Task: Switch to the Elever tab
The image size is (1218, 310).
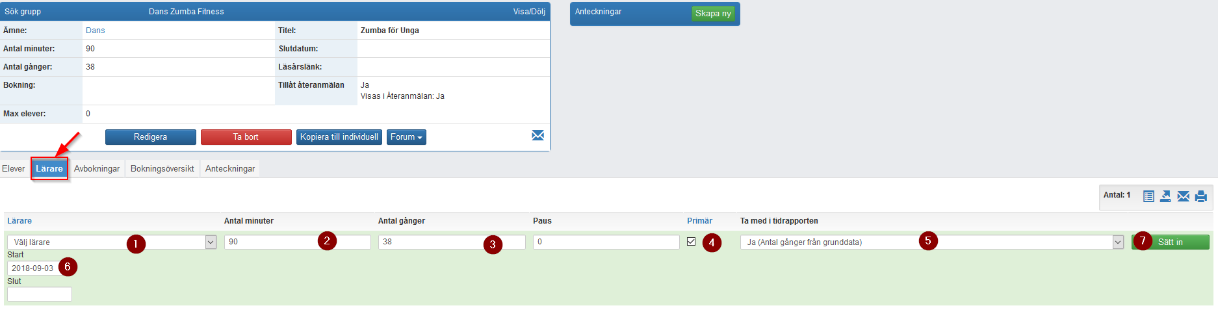Action: click(x=13, y=168)
